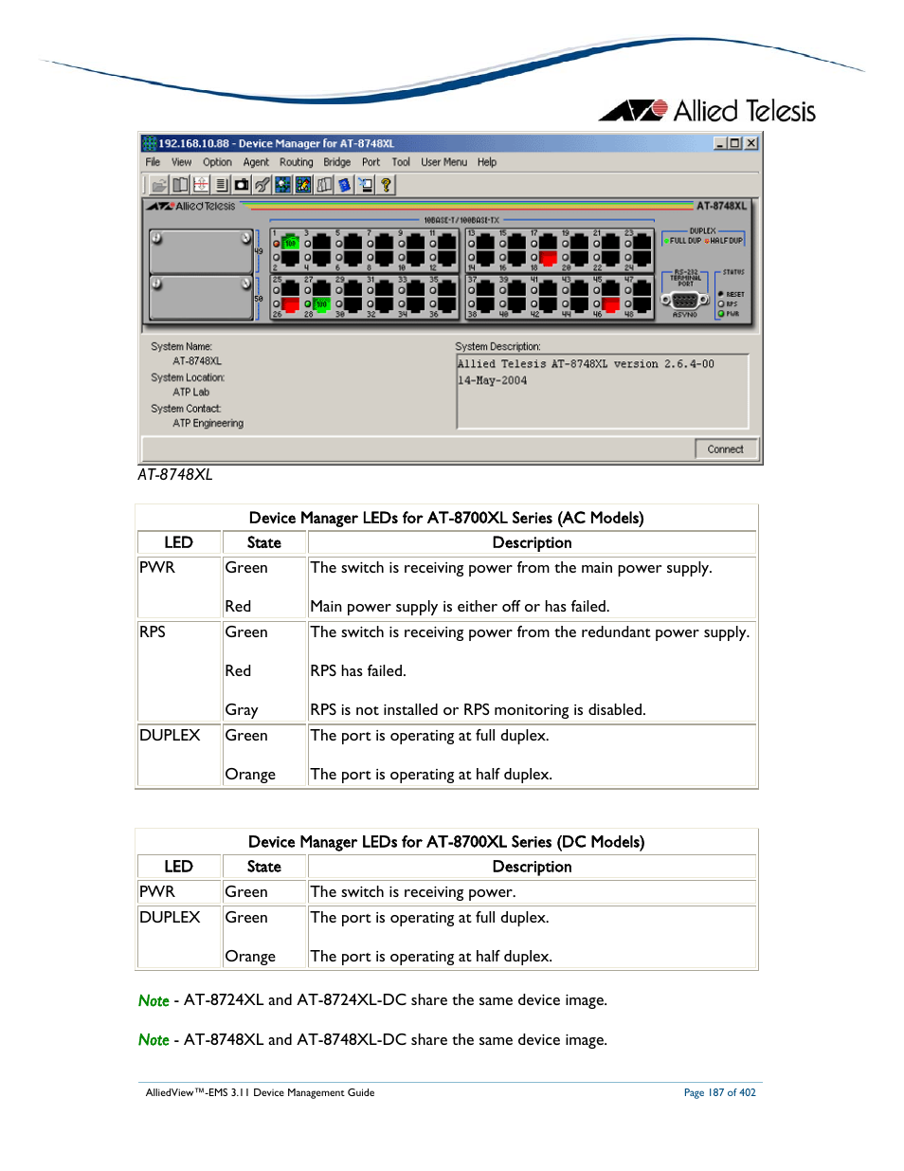
Task: Click 'Page 187 of 402' footer text
Action: (x=720, y=1092)
